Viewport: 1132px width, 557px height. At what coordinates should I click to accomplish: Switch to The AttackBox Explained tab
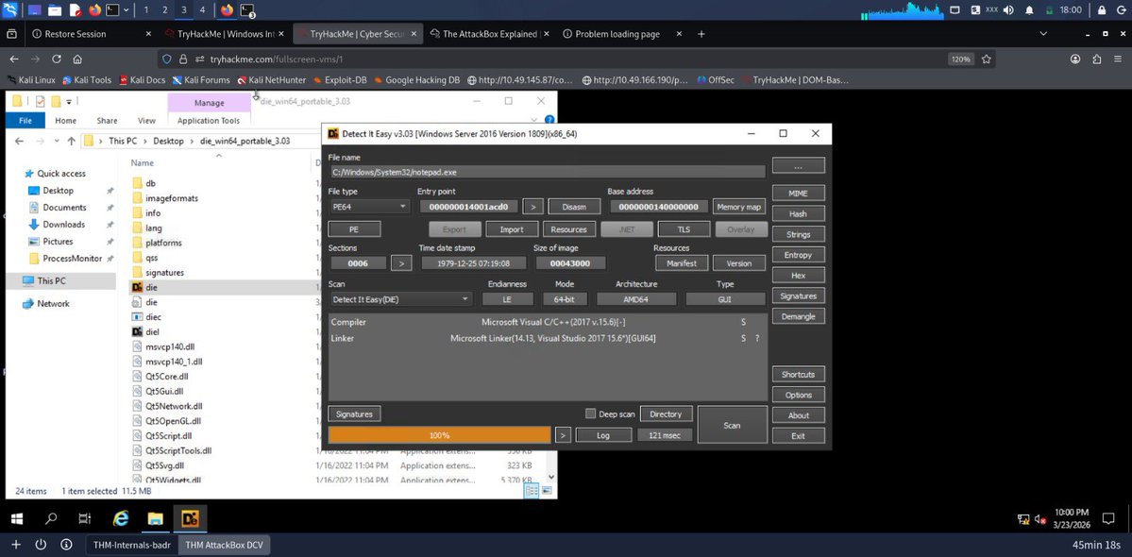tap(488, 34)
